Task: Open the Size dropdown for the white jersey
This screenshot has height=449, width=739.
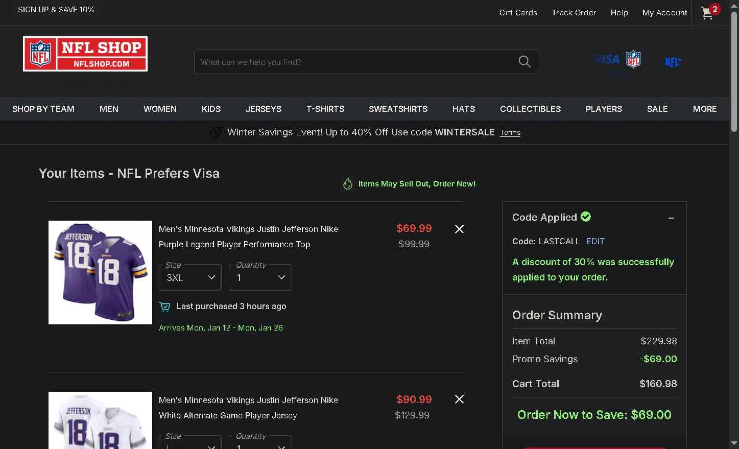Action: tap(190, 442)
